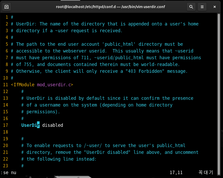Click ':se nu' in command line

coord(8,173)
